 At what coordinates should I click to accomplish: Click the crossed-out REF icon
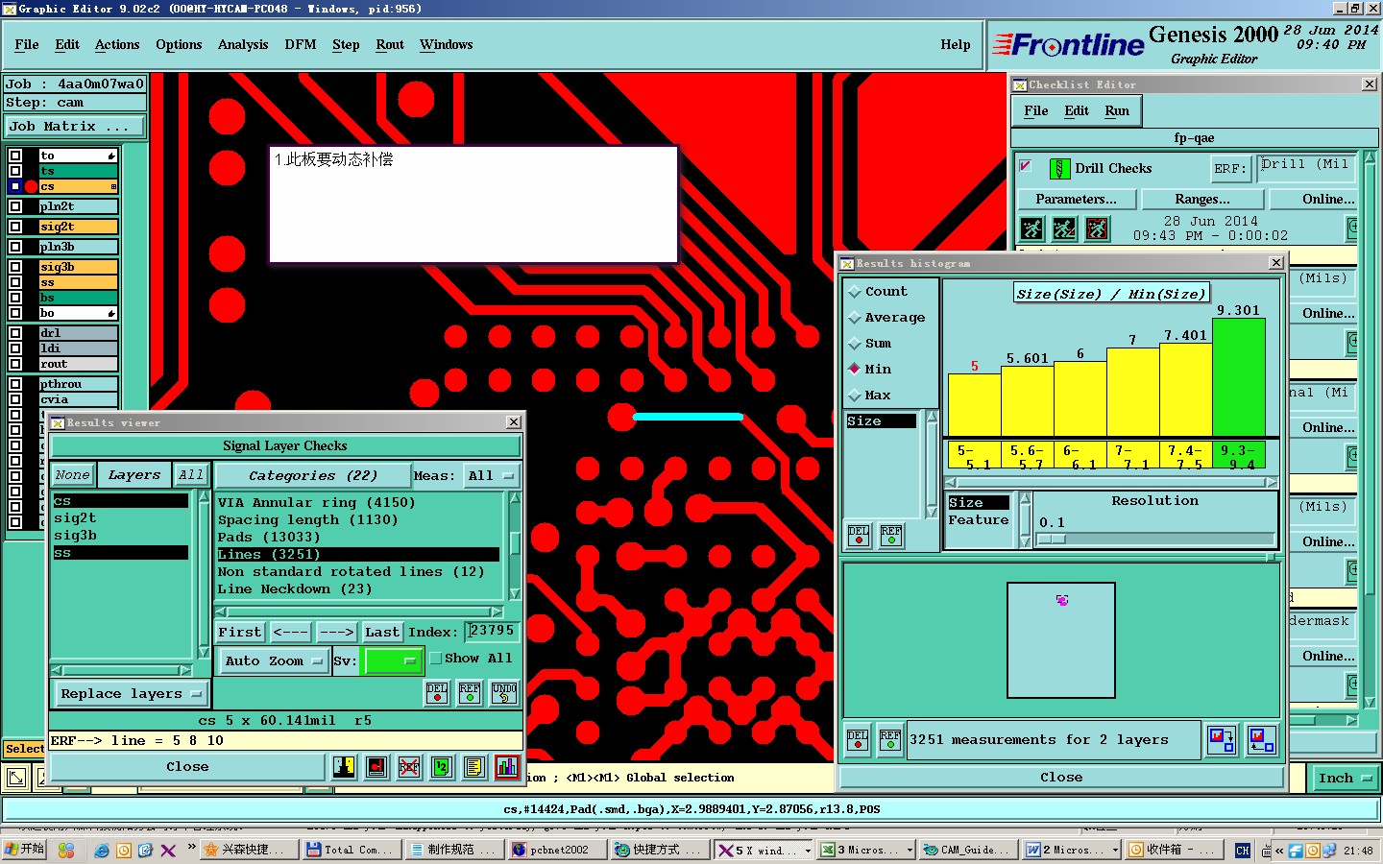pos(409,766)
